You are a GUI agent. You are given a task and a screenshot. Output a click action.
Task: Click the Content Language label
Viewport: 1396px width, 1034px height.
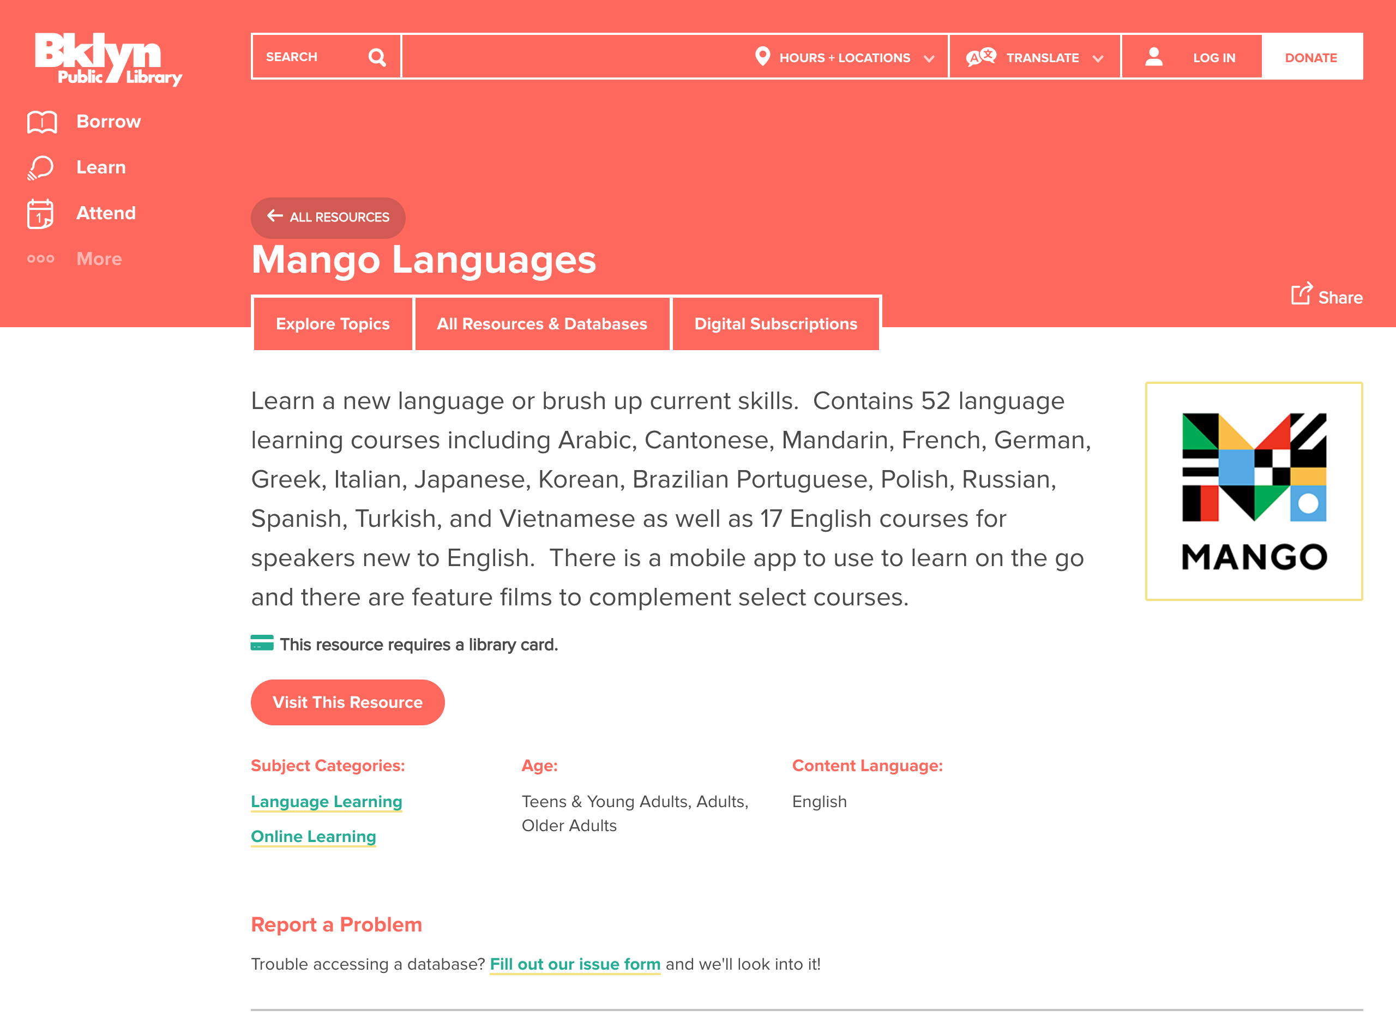pos(867,766)
